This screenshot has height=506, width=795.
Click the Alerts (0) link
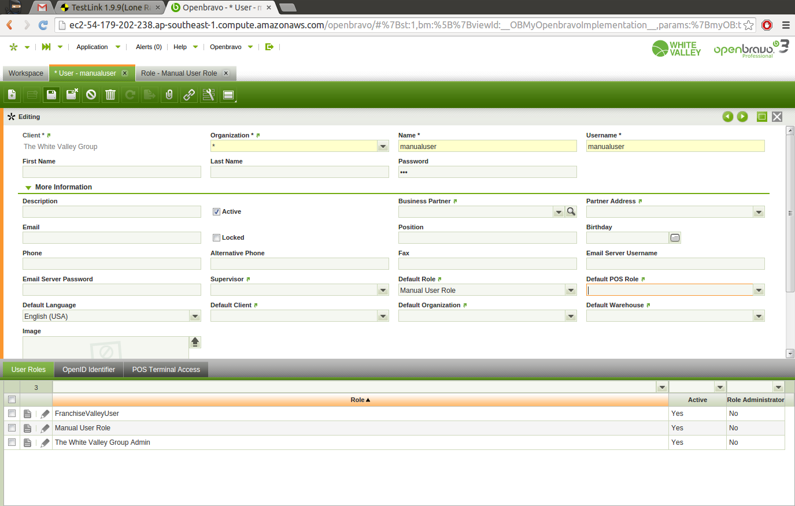pyautogui.click(x=149, y=47)
